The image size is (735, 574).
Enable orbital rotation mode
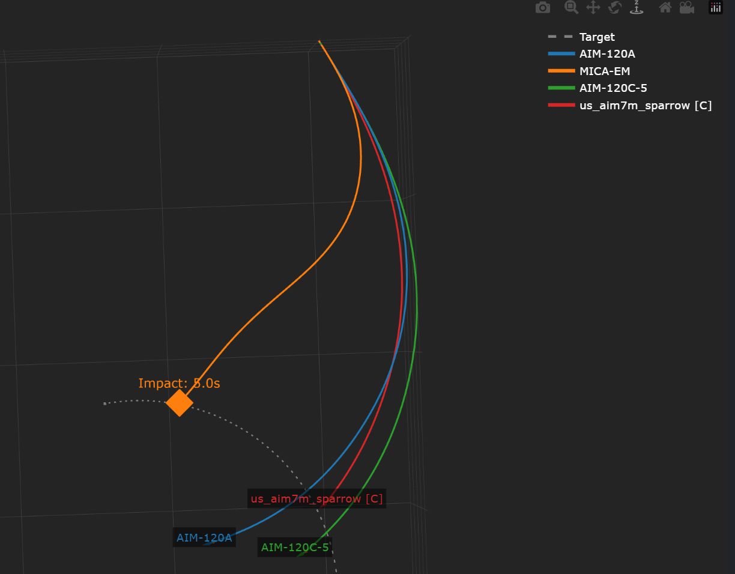(615, 8)
